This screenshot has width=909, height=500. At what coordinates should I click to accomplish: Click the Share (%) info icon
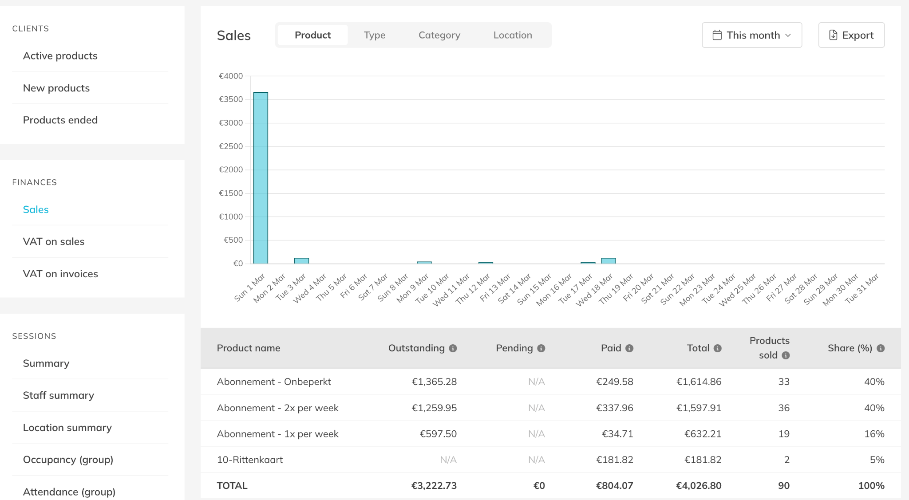point(881,348)
